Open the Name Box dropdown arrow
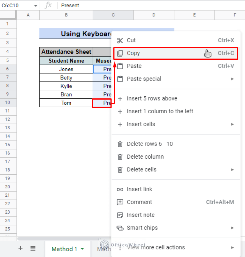Viewport: 245px width, 257px height. (x=35, y=5)
